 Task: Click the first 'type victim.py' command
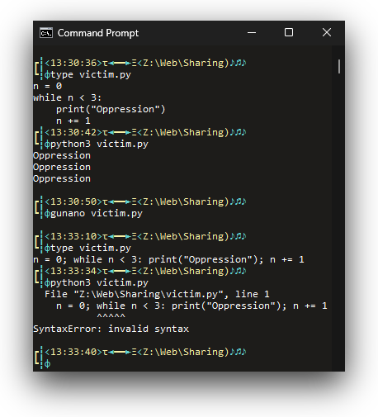pyautogui.click(x=91, y=74)
